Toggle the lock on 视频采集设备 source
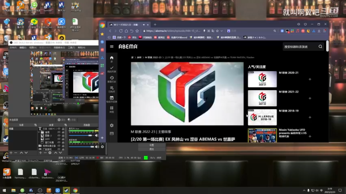The height and width of the screenshot is (194, 346). tap(63, 146)
